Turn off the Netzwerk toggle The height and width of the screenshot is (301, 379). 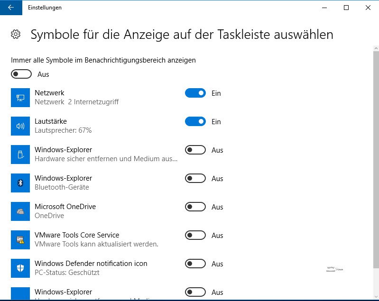[195, 93]
